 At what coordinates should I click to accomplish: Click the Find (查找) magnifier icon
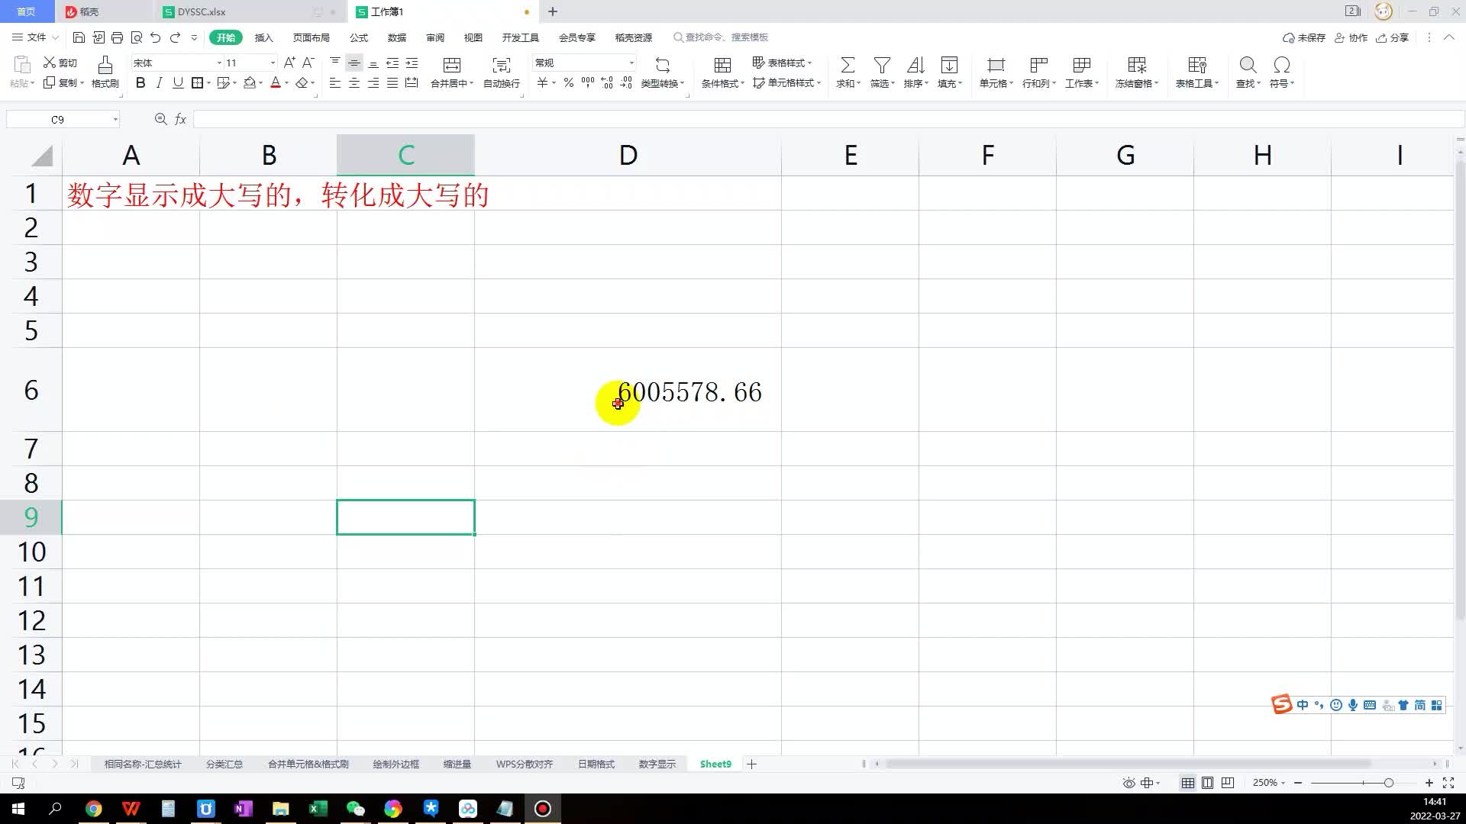click(x=1248, y=65)
